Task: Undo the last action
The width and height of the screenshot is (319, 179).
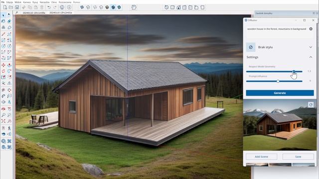Action: tap(49, 7)
